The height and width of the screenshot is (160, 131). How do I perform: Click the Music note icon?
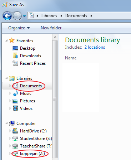(15, 93)
